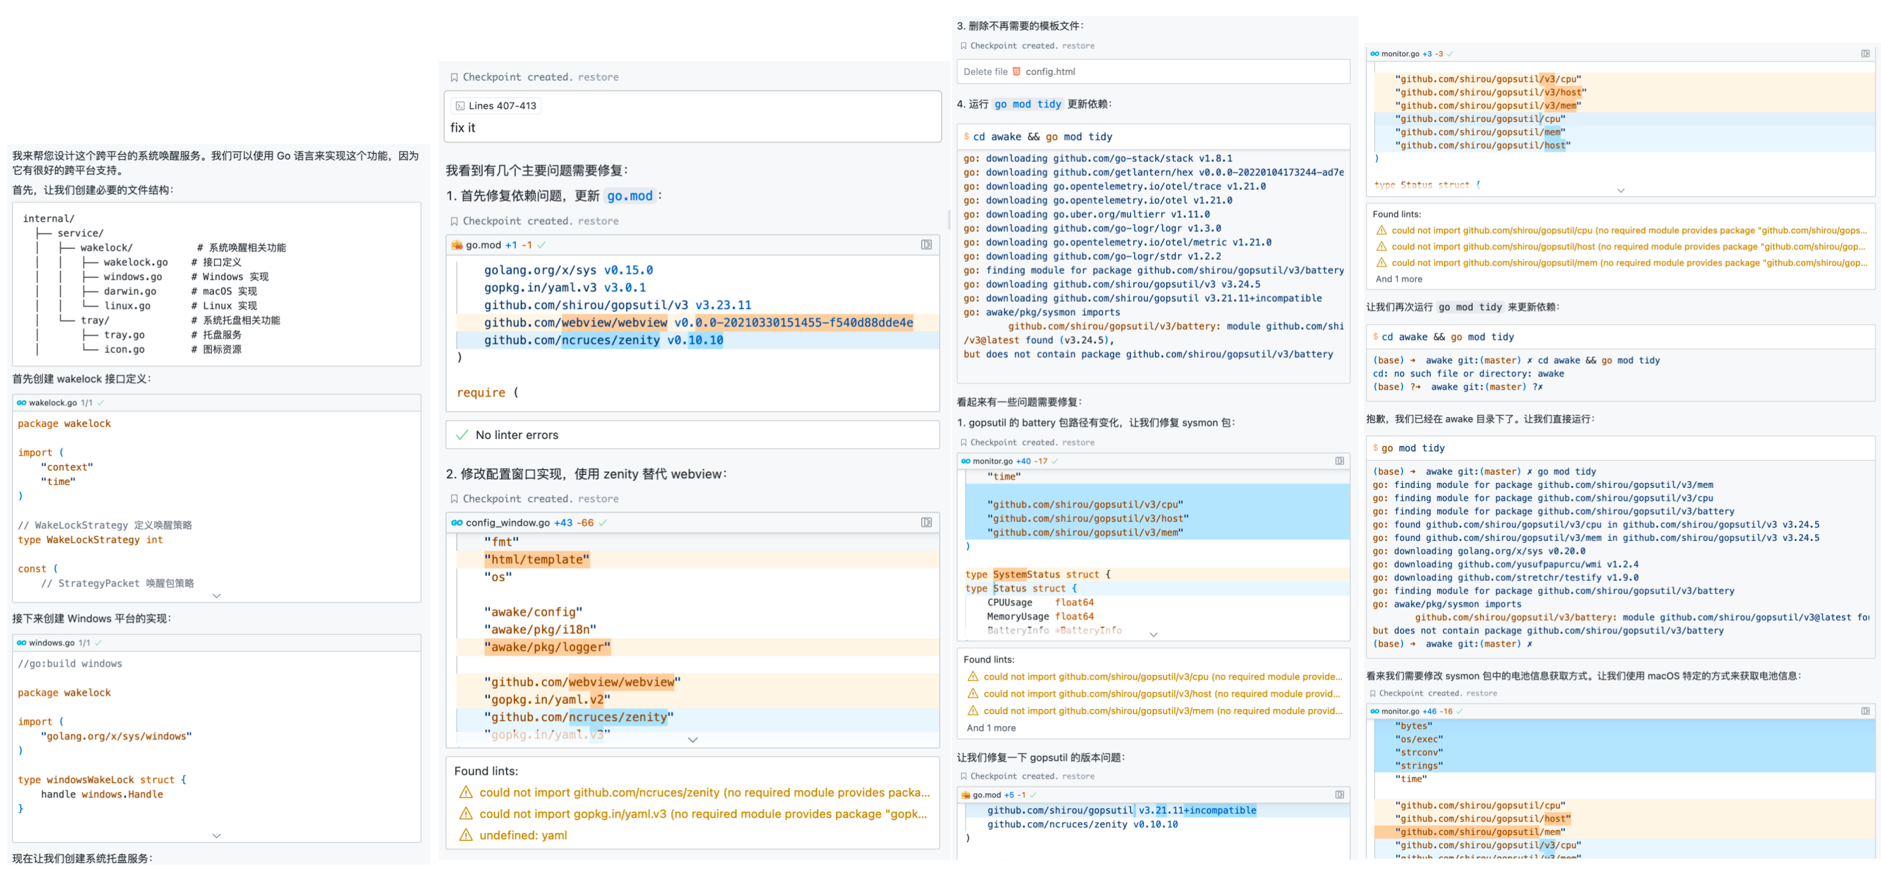Screen dimensions: 1881x872
Task: Click the green checkmark beside monitor.go +40 -17
Action: tap(1054, 461)
